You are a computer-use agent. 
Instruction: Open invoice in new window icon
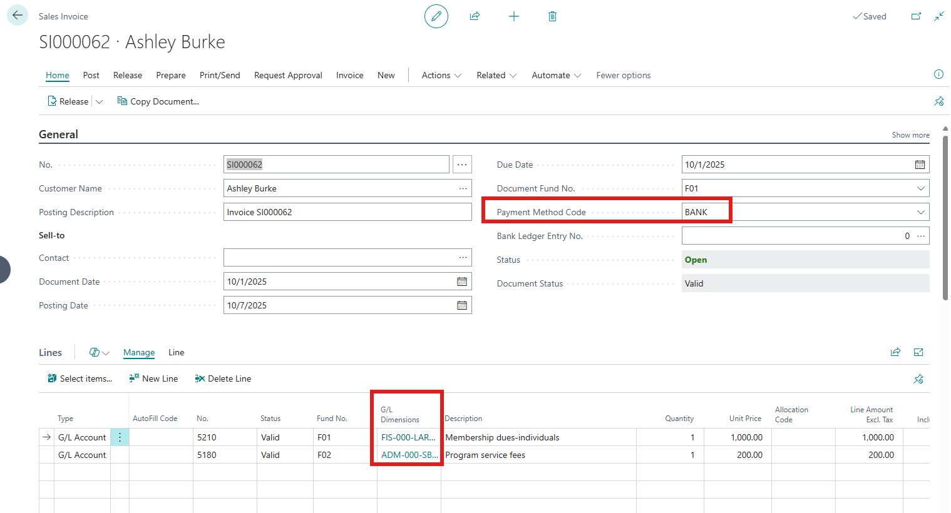click(x=916, y=16)
